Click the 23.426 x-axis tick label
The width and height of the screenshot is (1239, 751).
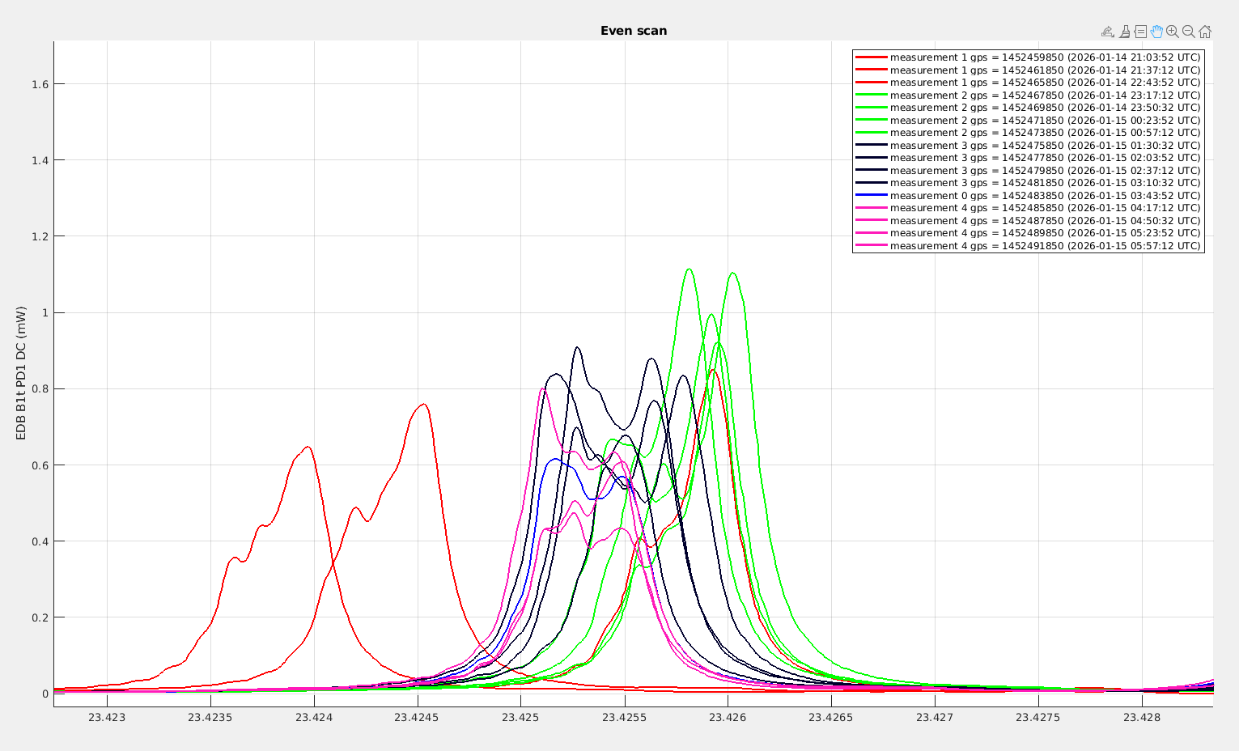click(728, 717)
